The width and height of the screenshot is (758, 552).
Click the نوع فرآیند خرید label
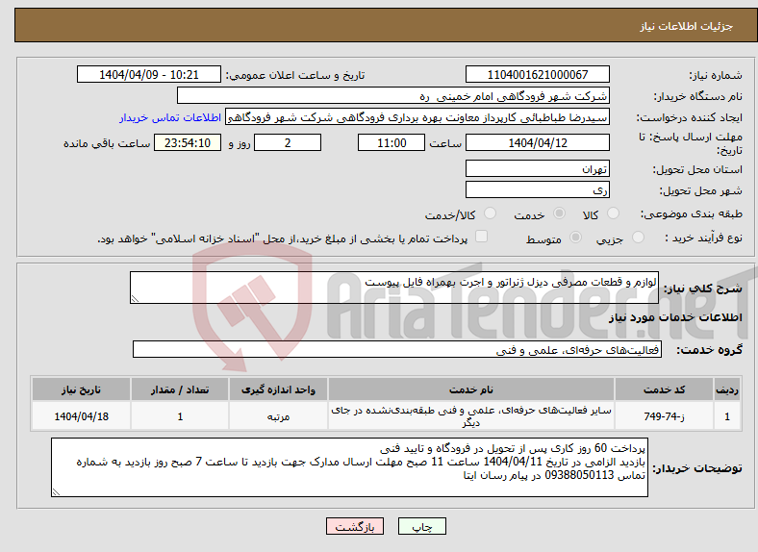[704, 238]
